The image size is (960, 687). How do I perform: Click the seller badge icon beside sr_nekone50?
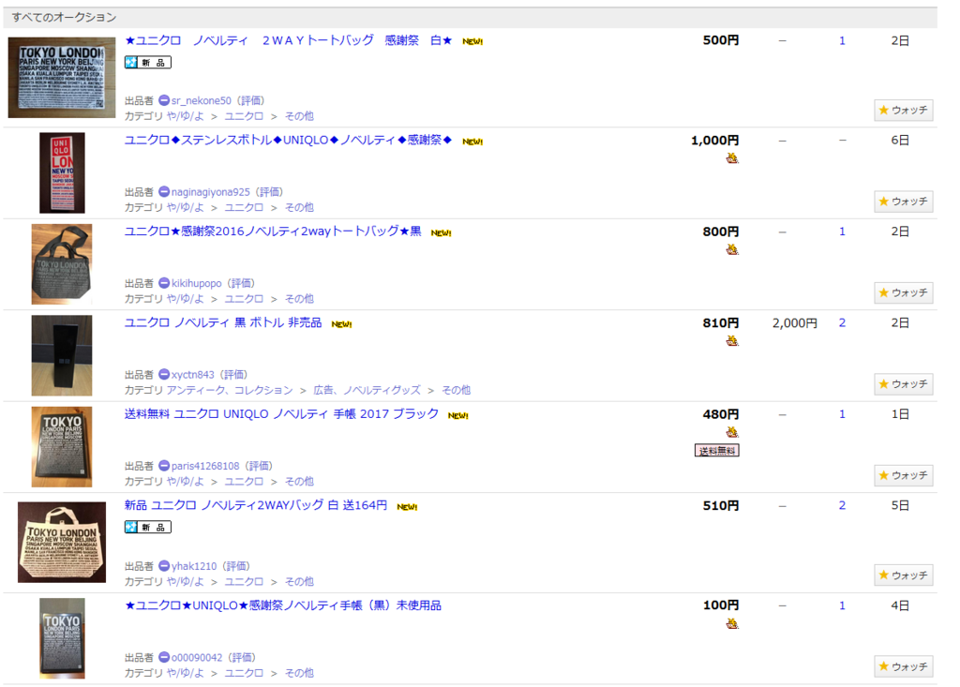click(164, 100)
